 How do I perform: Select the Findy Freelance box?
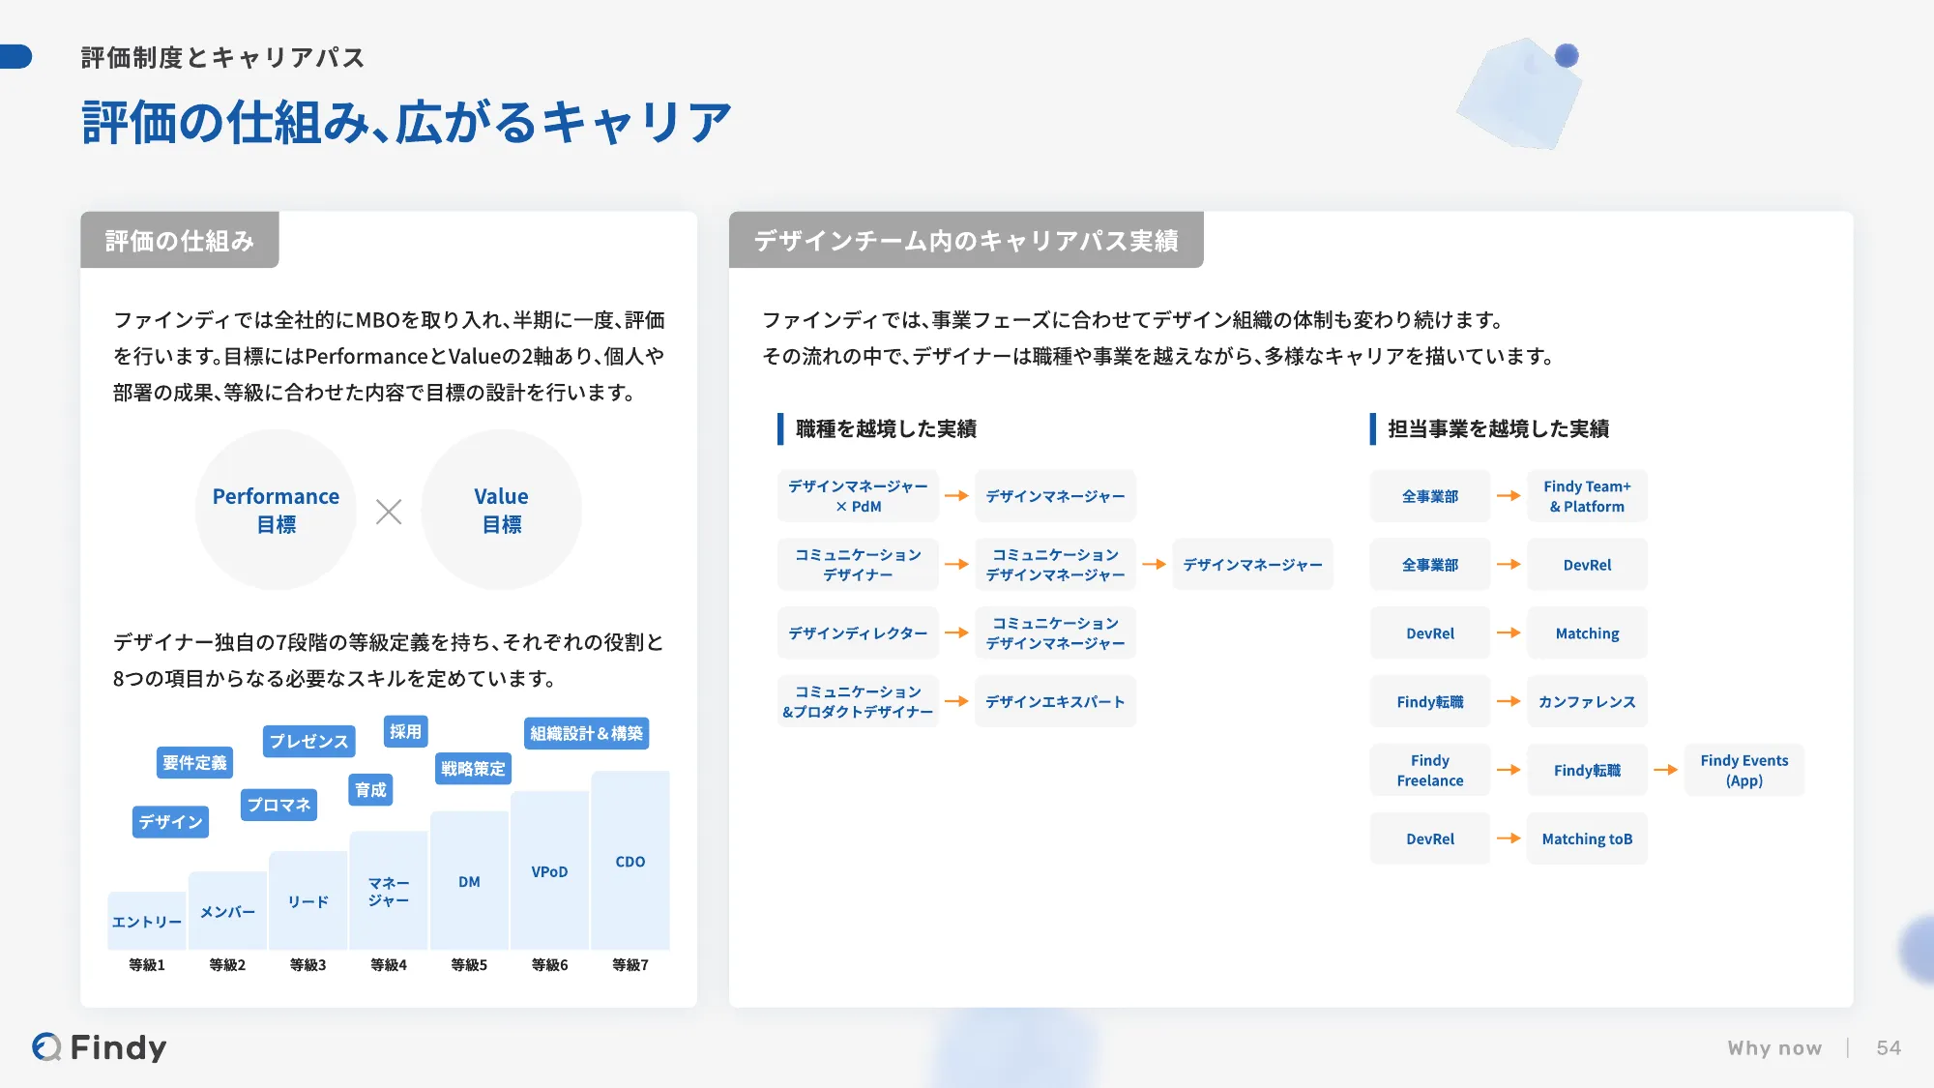[1430, 770]
